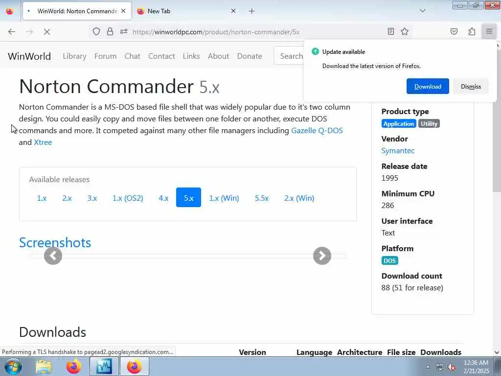
Task: Click the muted volume tray icon
Action: click(x=452, y=367)
